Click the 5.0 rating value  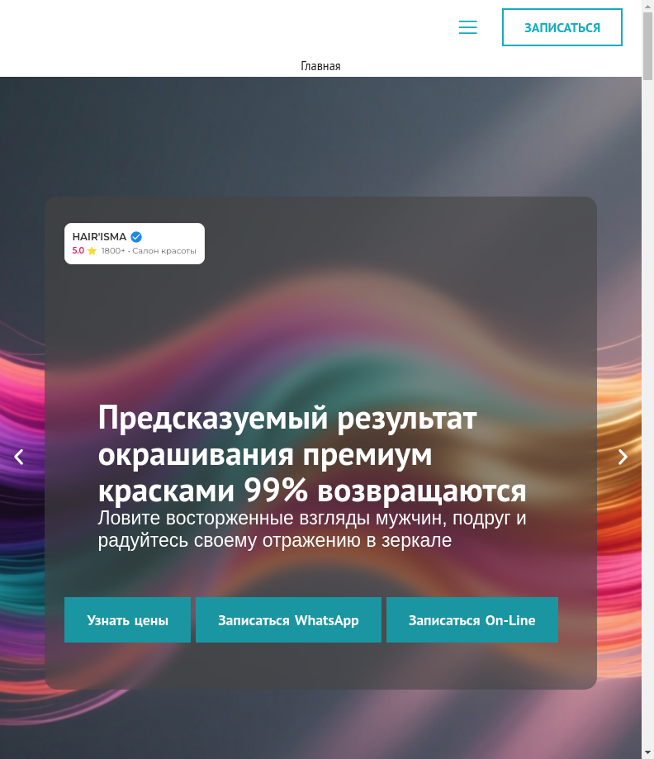click(x=78, y=250)
